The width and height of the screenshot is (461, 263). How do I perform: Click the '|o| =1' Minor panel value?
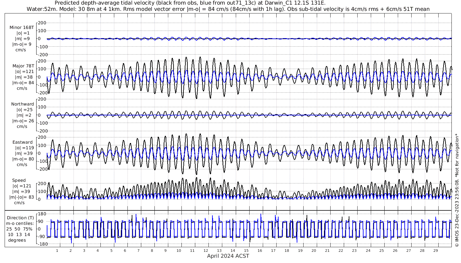pyautogui.click(x=23, y=33)
